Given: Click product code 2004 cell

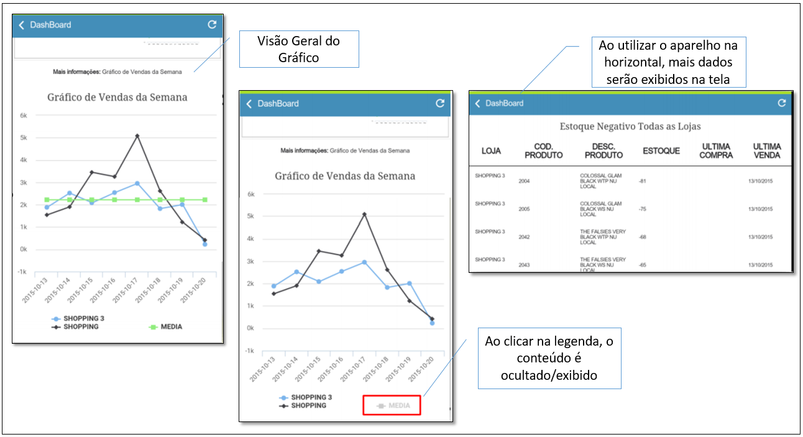Looking at the screenshot, I should (x=525, y=181).
